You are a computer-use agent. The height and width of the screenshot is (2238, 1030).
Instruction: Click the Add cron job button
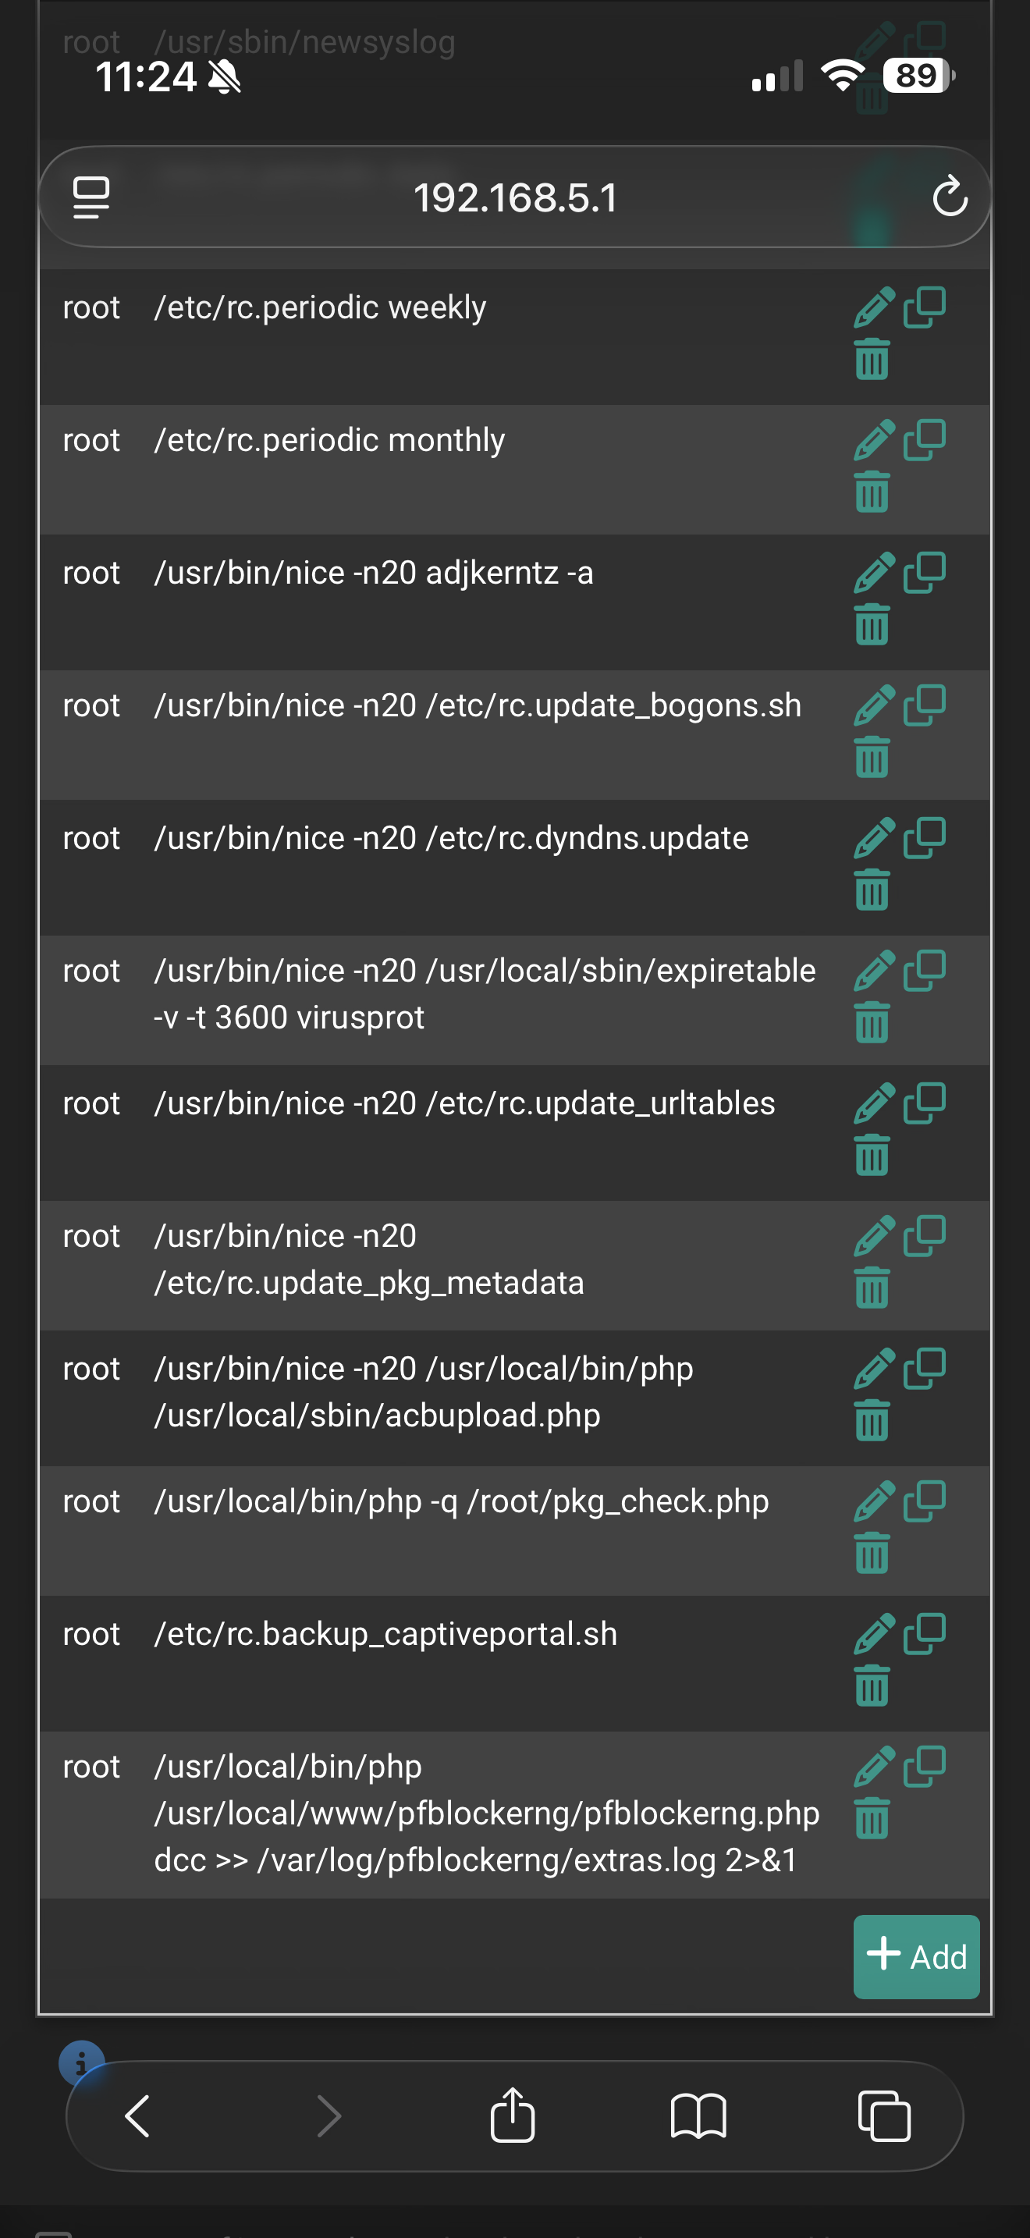916,1956
